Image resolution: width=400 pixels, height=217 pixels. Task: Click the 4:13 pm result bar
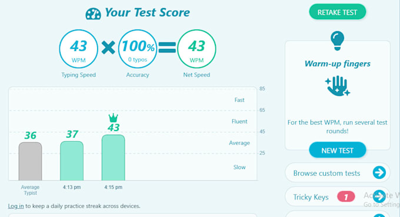72,161
